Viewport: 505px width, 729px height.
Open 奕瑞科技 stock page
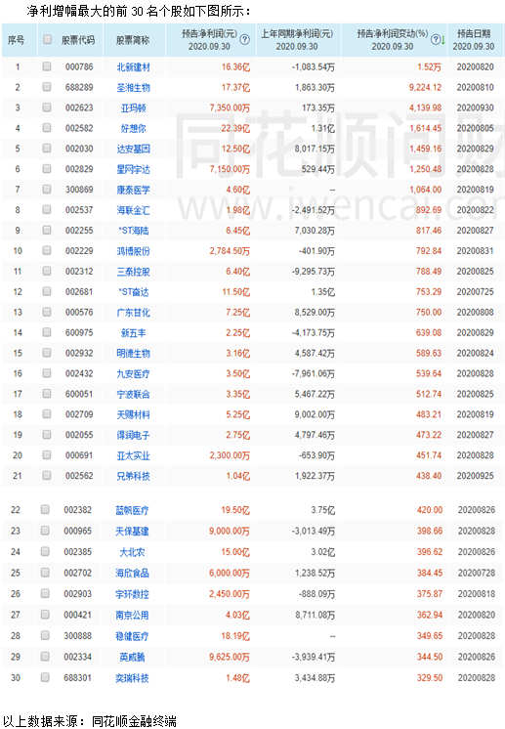(x=132, y=678)
